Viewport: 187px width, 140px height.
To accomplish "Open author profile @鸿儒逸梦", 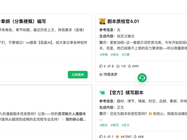I will [108, 74].
